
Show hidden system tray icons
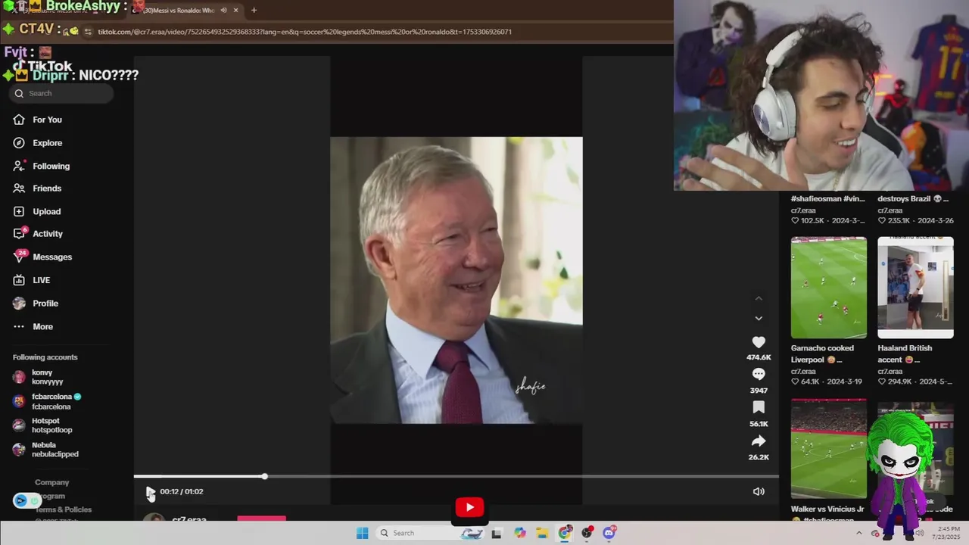pos(858,533)
